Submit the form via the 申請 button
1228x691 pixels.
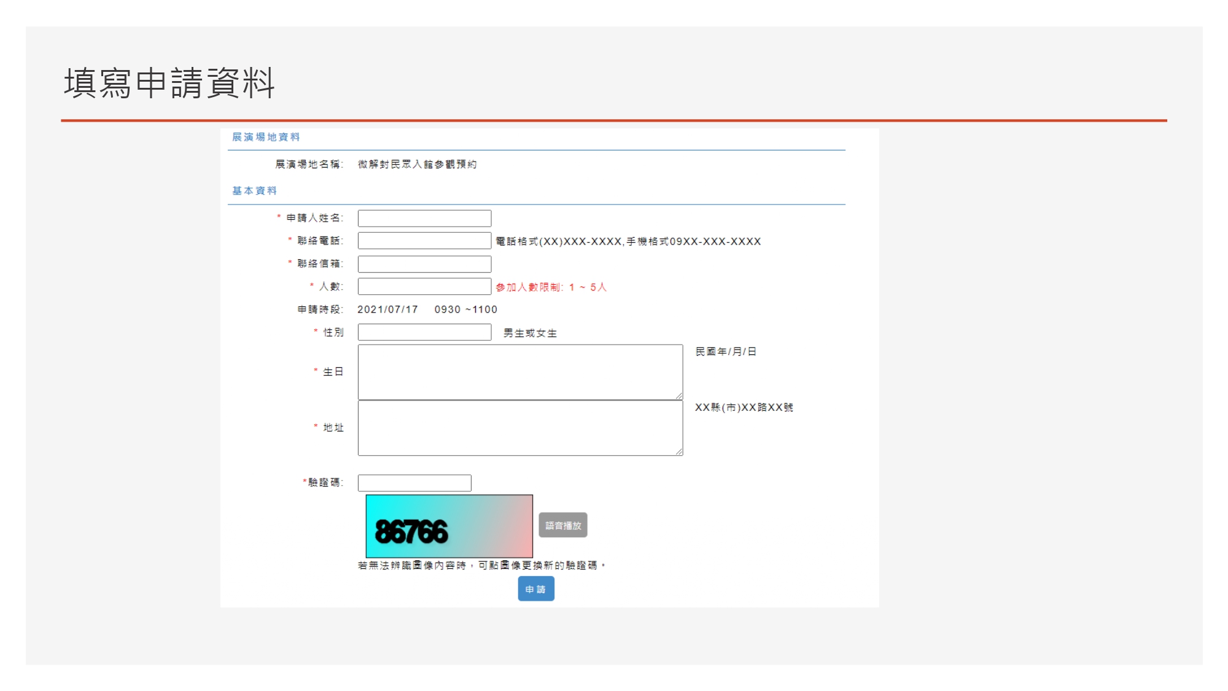click(535, 589)
